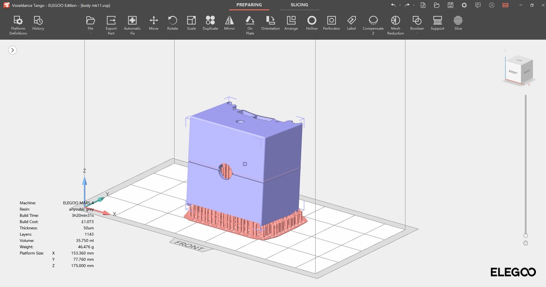546x287 pixels.
Task: Expand the left side panel chevron
Action: pos(12,50)
